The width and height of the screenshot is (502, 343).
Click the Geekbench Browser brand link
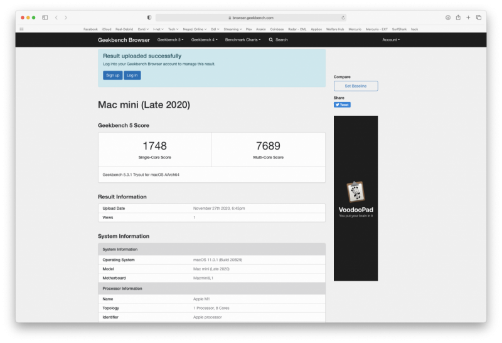point(124,40)
